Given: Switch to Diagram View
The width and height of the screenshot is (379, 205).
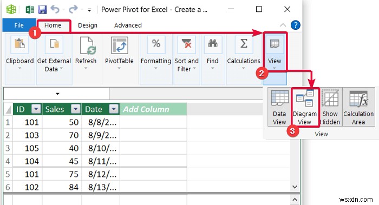Looking at the screenshot, I should pyautogui.click(x=304, y=107).
